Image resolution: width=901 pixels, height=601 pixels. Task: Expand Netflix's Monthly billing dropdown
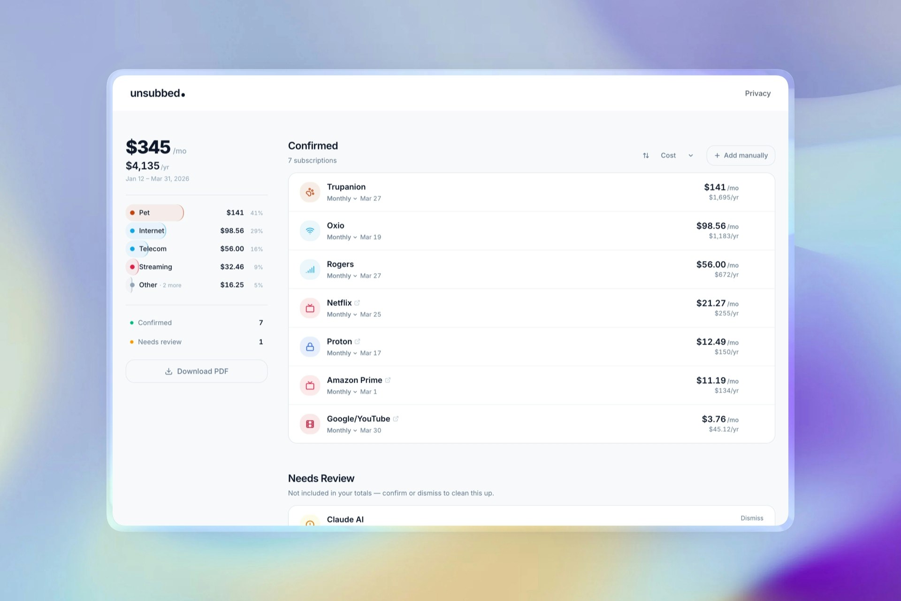tap(342, 315)
